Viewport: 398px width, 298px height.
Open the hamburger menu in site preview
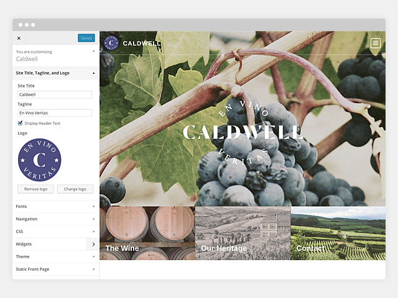pyautogui.click(x=376, y=43)
